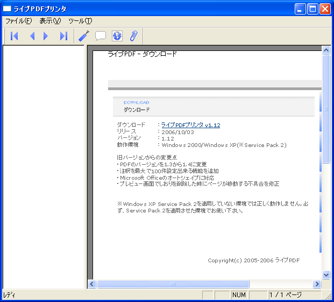The image size is (334, 302).
Task: Click the Microsoft Office オートシェイプ bullet line
Action: click(165, 178)
